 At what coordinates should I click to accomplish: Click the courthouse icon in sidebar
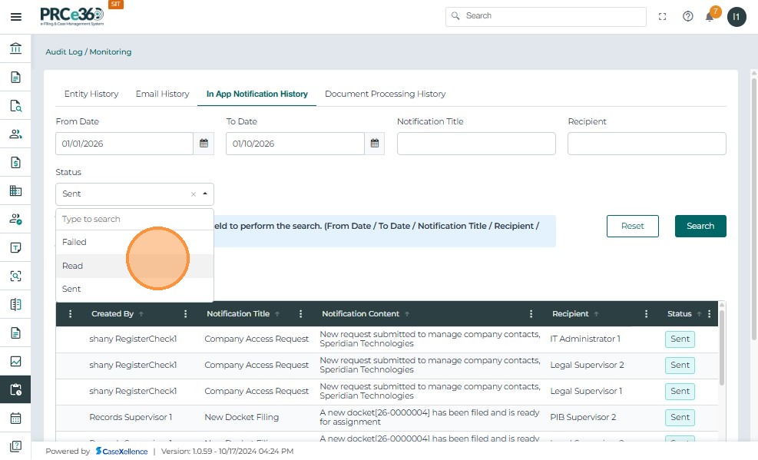(15, 49)
